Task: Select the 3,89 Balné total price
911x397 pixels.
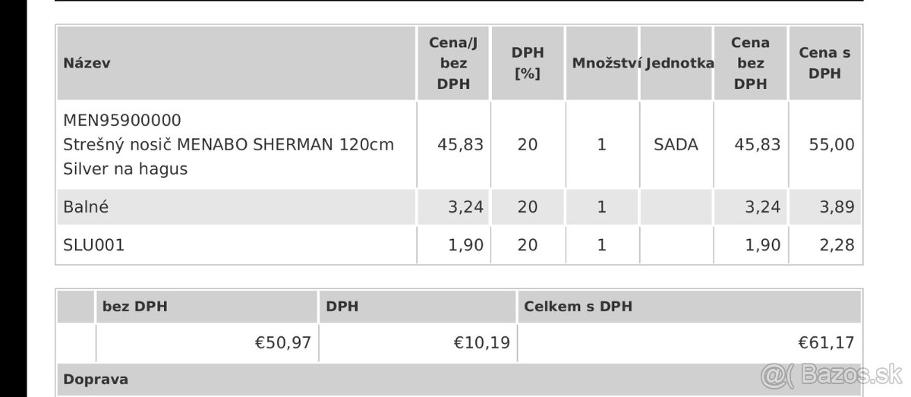Action: (837, 206)
